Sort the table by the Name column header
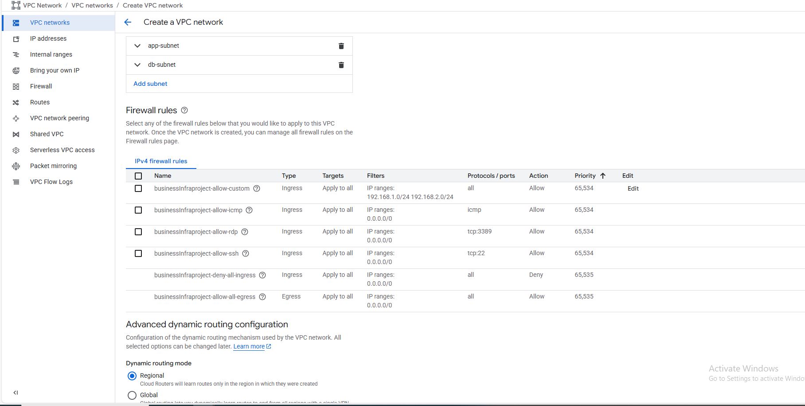The image size is (805, 406). [x=163, y=176]
